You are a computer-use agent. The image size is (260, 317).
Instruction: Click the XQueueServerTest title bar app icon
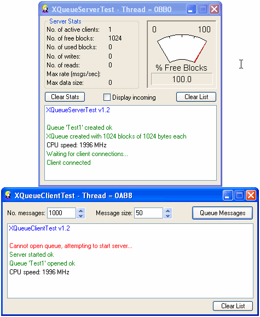tap(45, 9)
